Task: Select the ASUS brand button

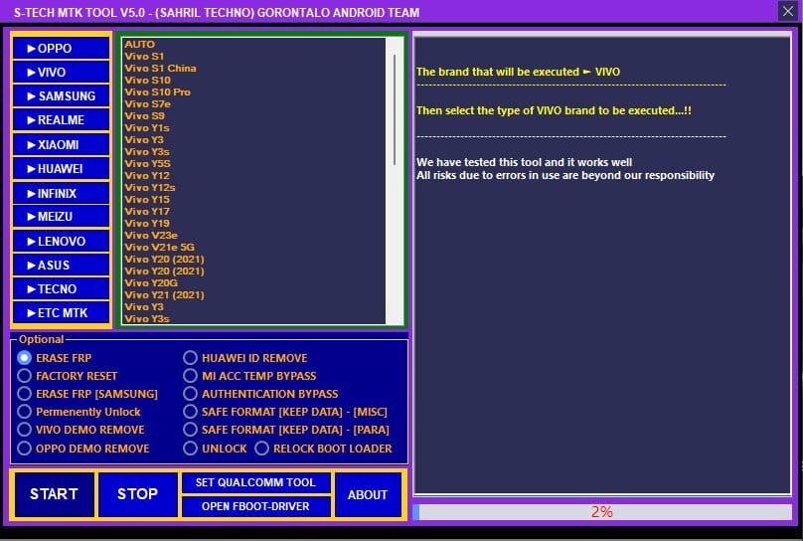Action: (x=61, y=265)
